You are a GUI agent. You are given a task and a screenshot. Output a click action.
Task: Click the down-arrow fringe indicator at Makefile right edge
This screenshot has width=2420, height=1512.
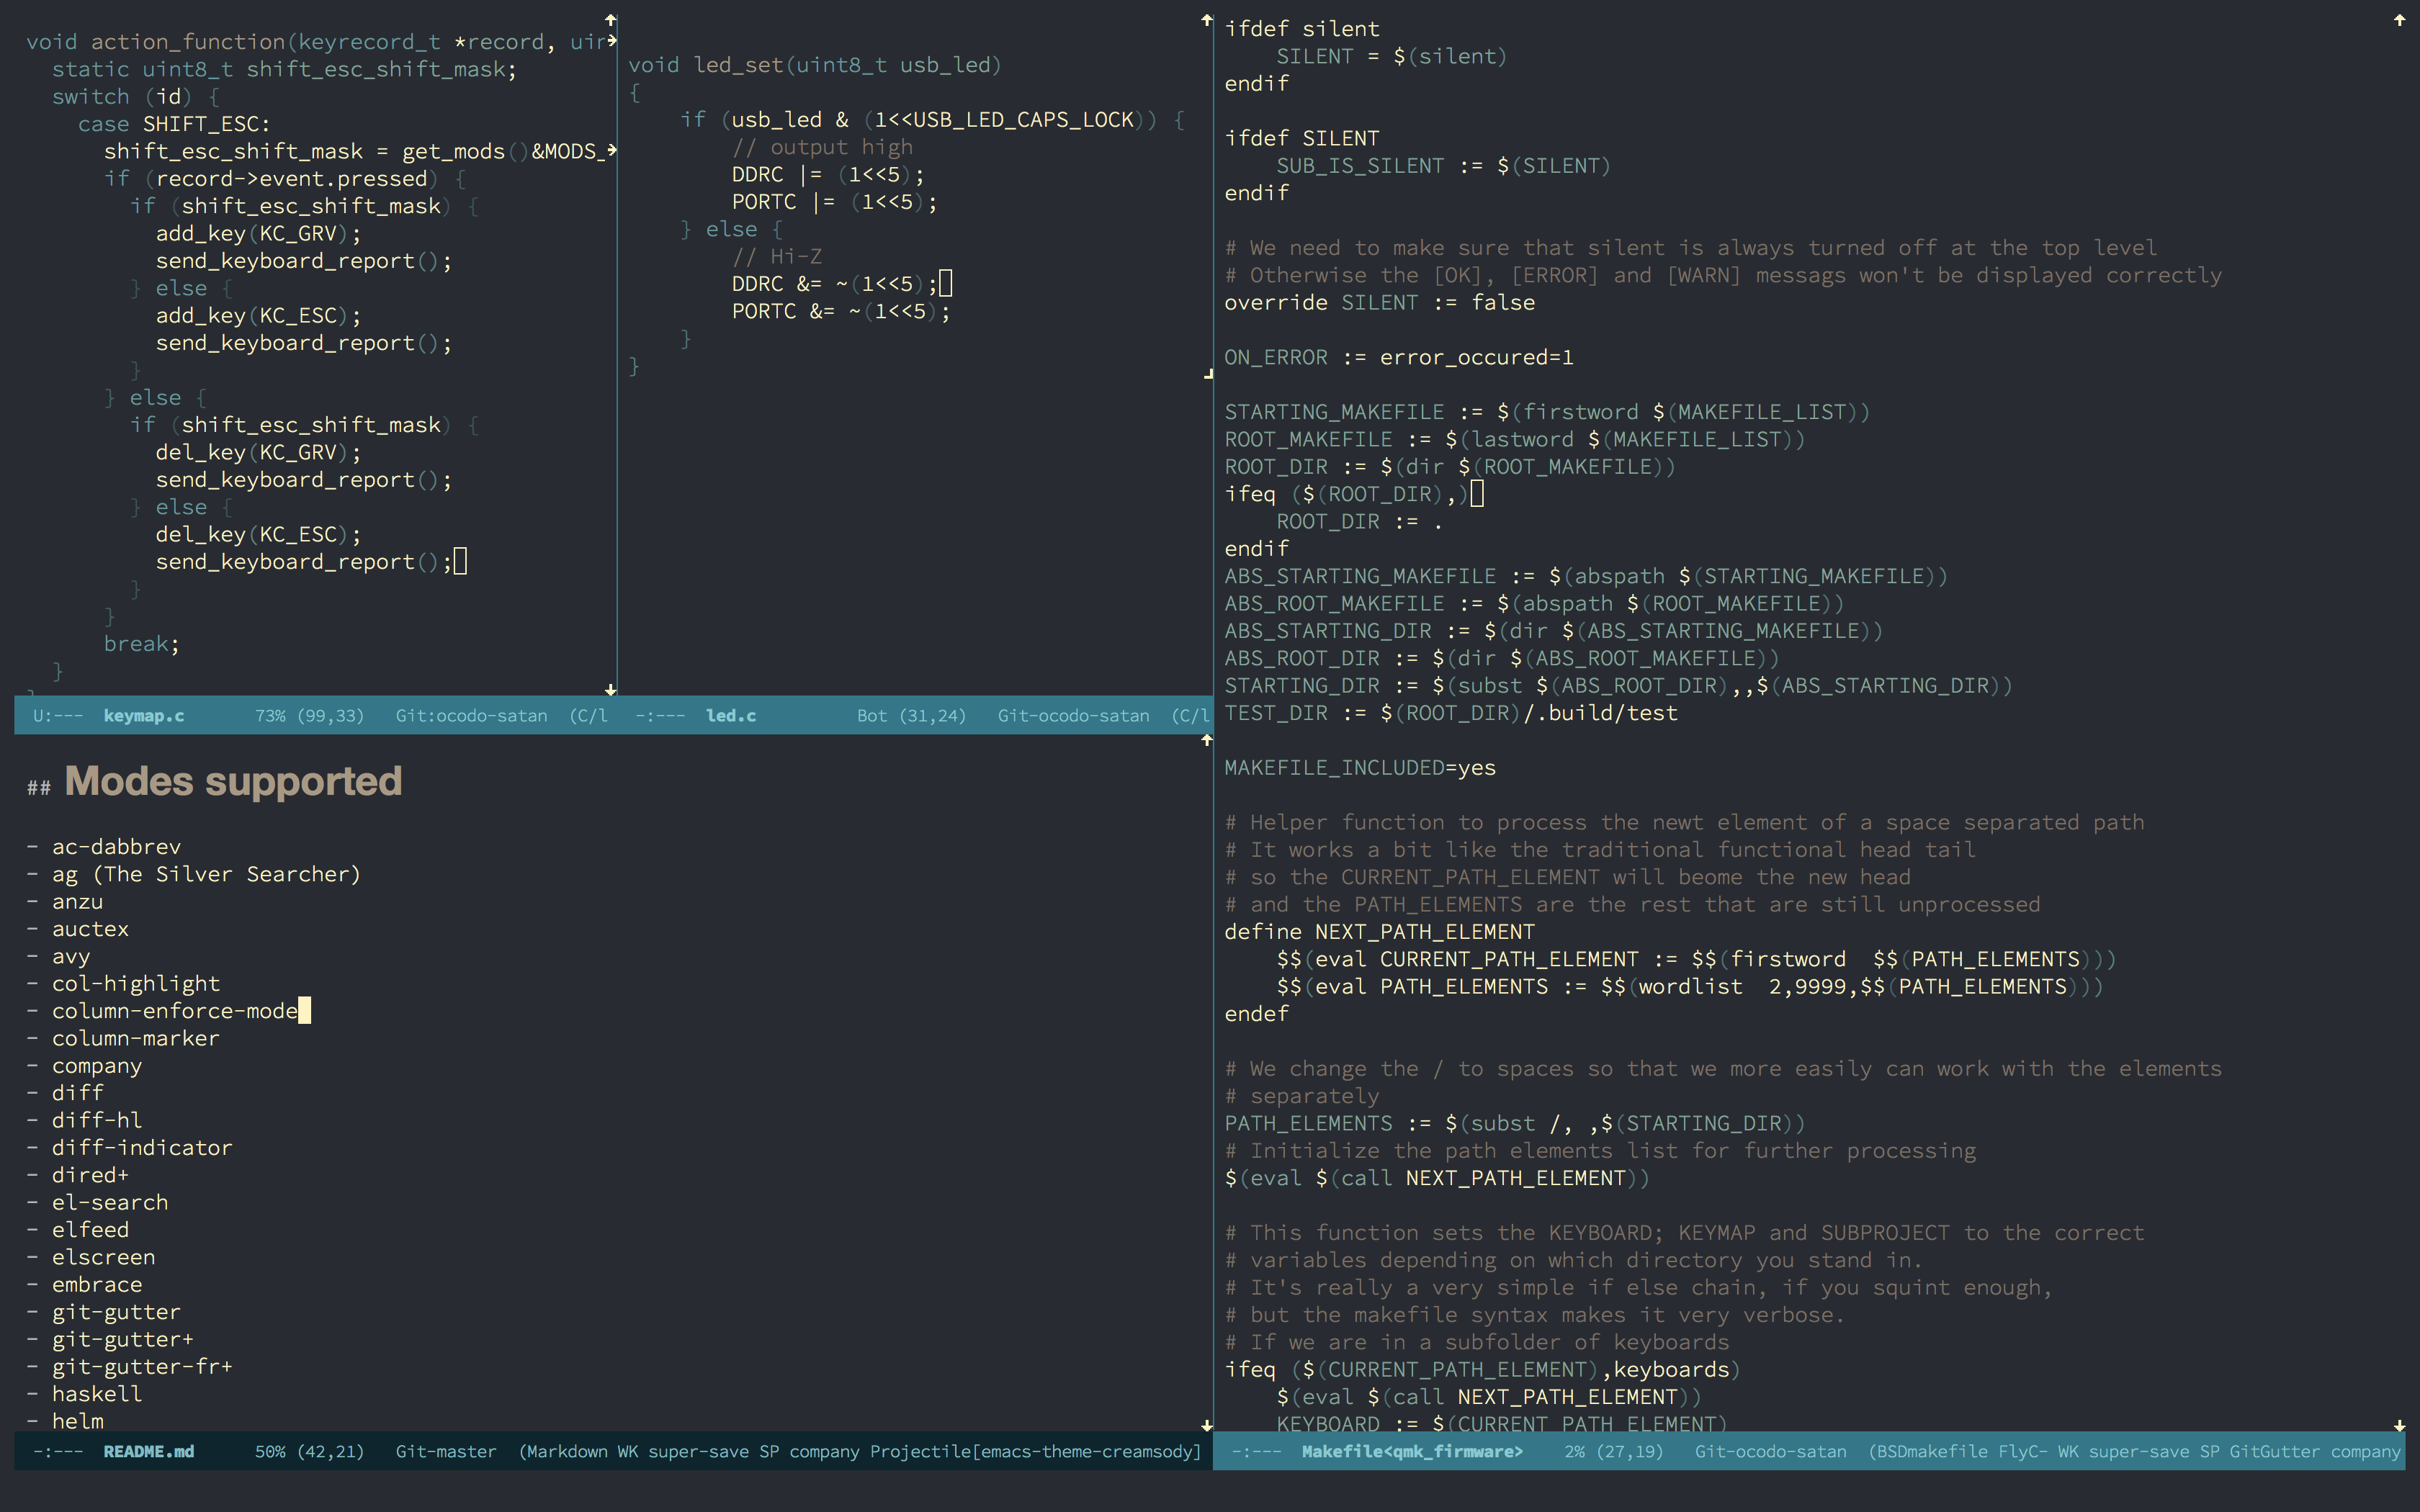click(2399, 1425)
